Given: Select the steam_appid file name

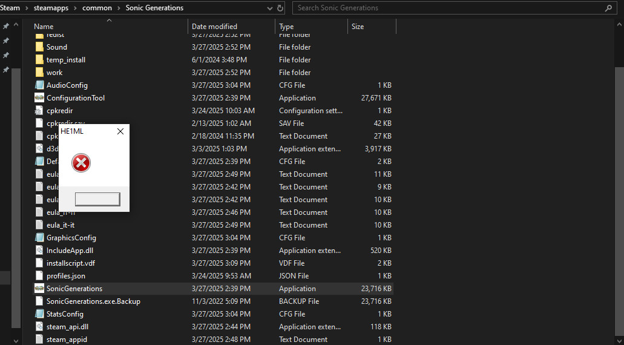Looking at the screenshot, I should [x=67, y=340].
